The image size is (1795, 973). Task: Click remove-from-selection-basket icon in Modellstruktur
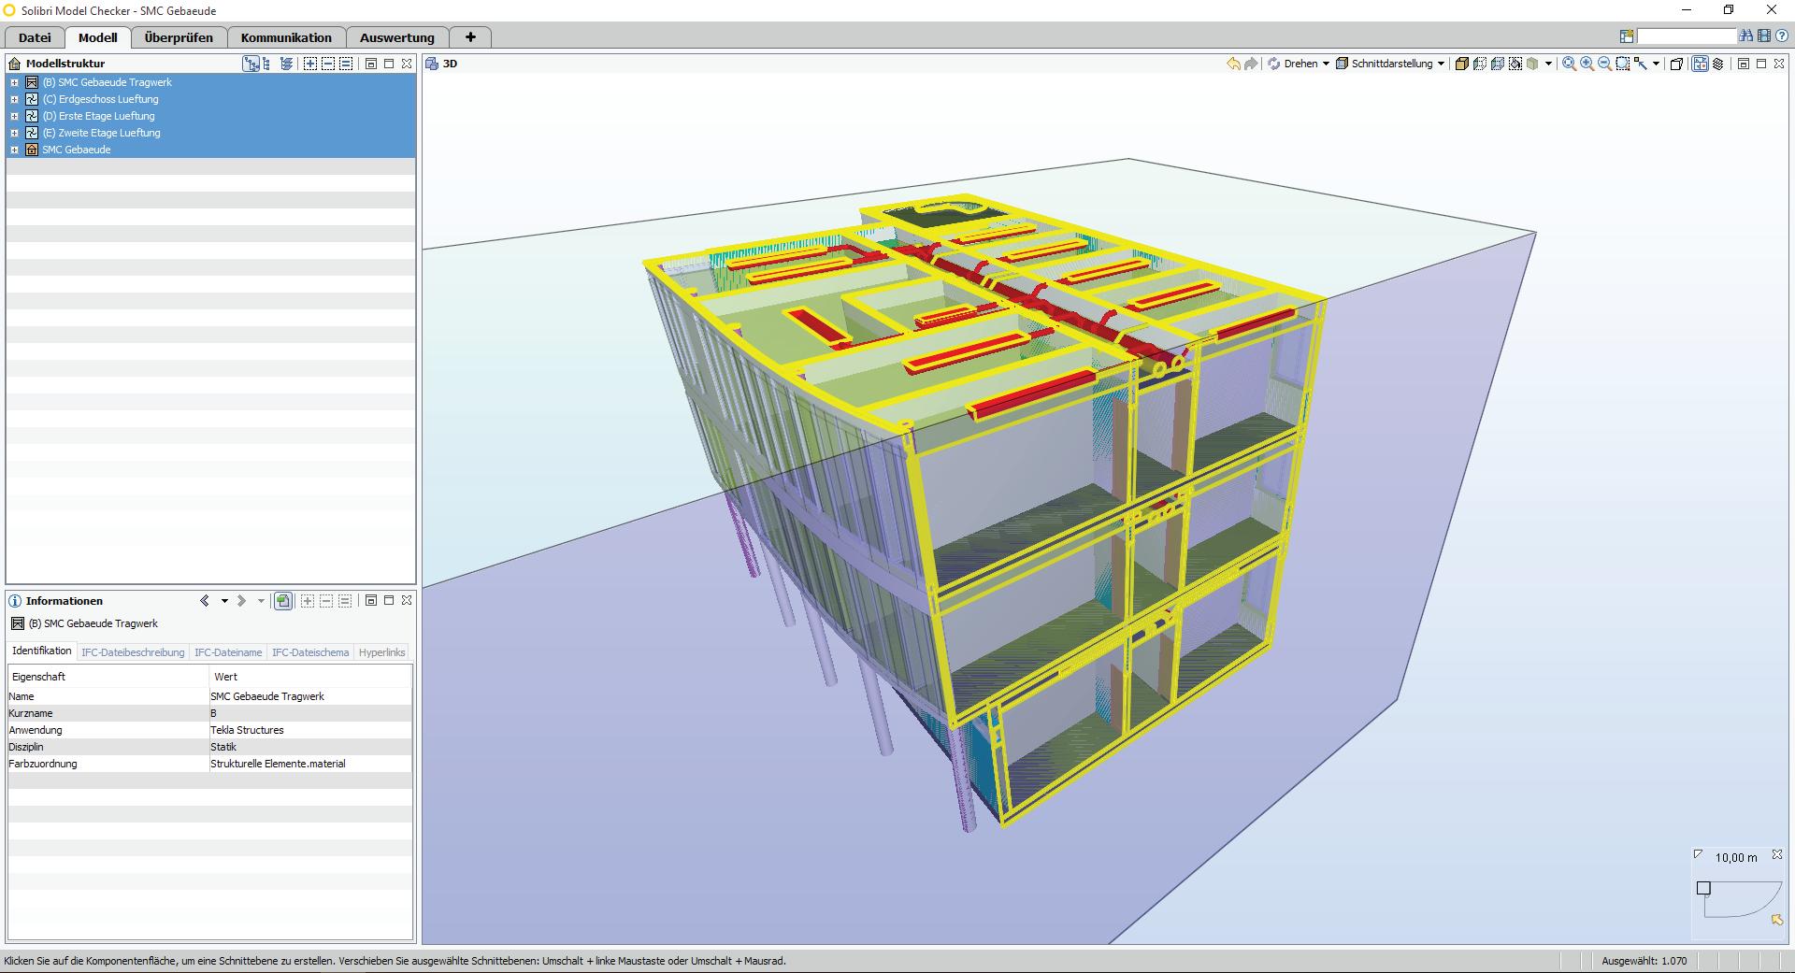point(328,64)
